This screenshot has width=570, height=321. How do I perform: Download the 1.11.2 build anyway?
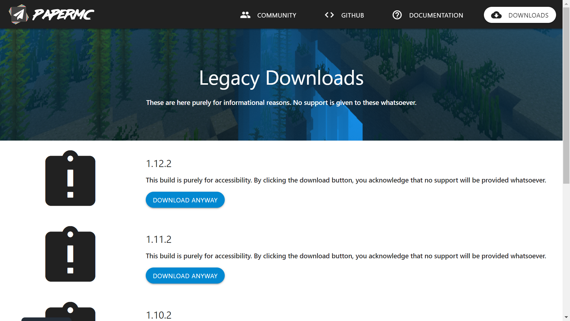185,276
